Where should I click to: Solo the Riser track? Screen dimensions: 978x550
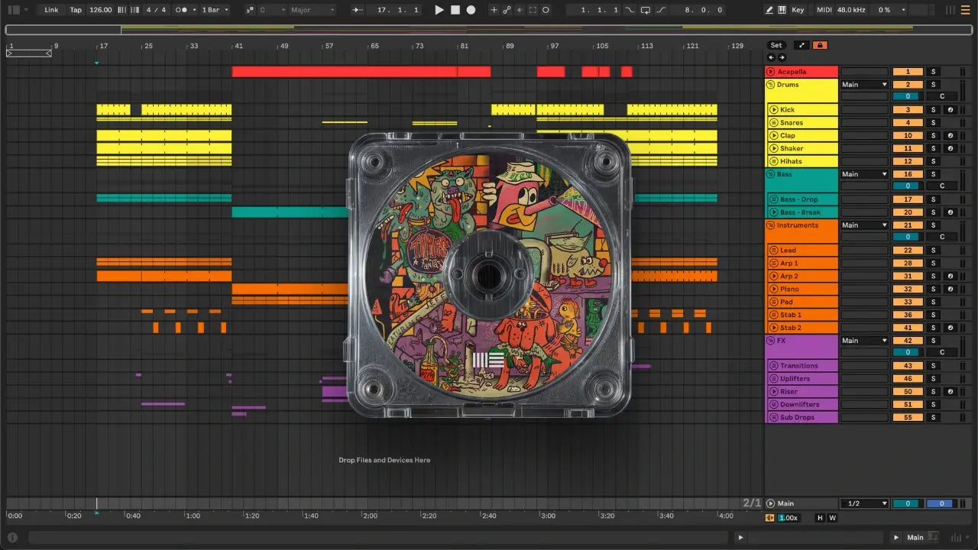tap(932, 392)
